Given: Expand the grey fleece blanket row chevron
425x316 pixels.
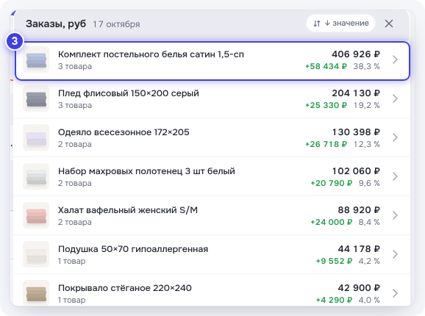Looking at the screenshot, I should coord(395,98).
